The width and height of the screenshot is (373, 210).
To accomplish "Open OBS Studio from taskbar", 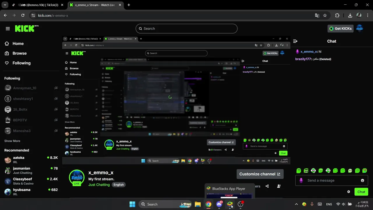I will (x=240, y=204).
